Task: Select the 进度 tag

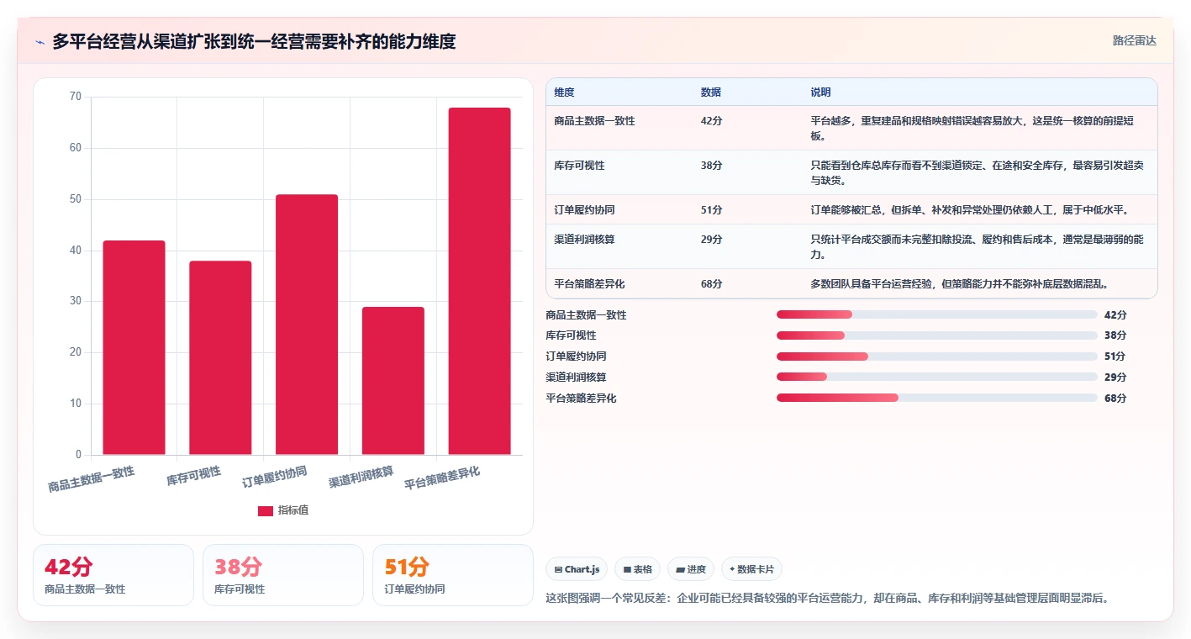Action: (691, 569)
